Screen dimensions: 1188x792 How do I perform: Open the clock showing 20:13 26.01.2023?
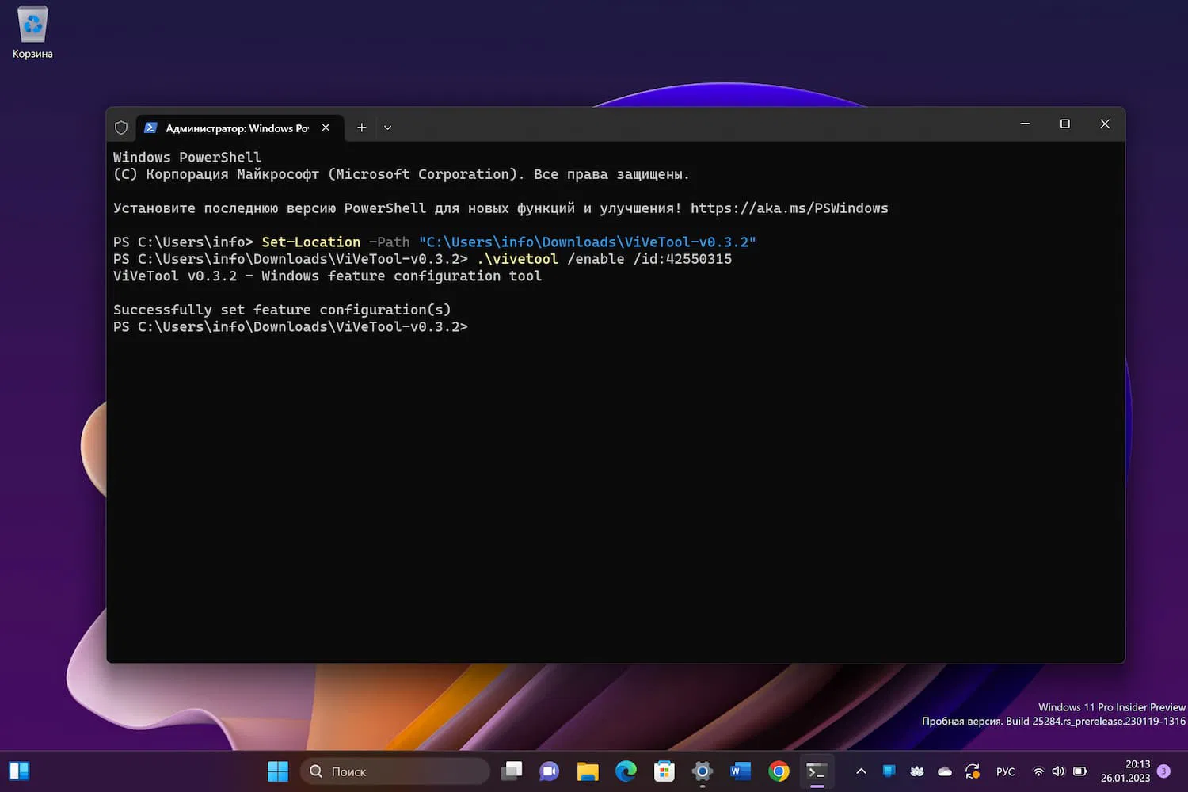[x=1125, y=771]
